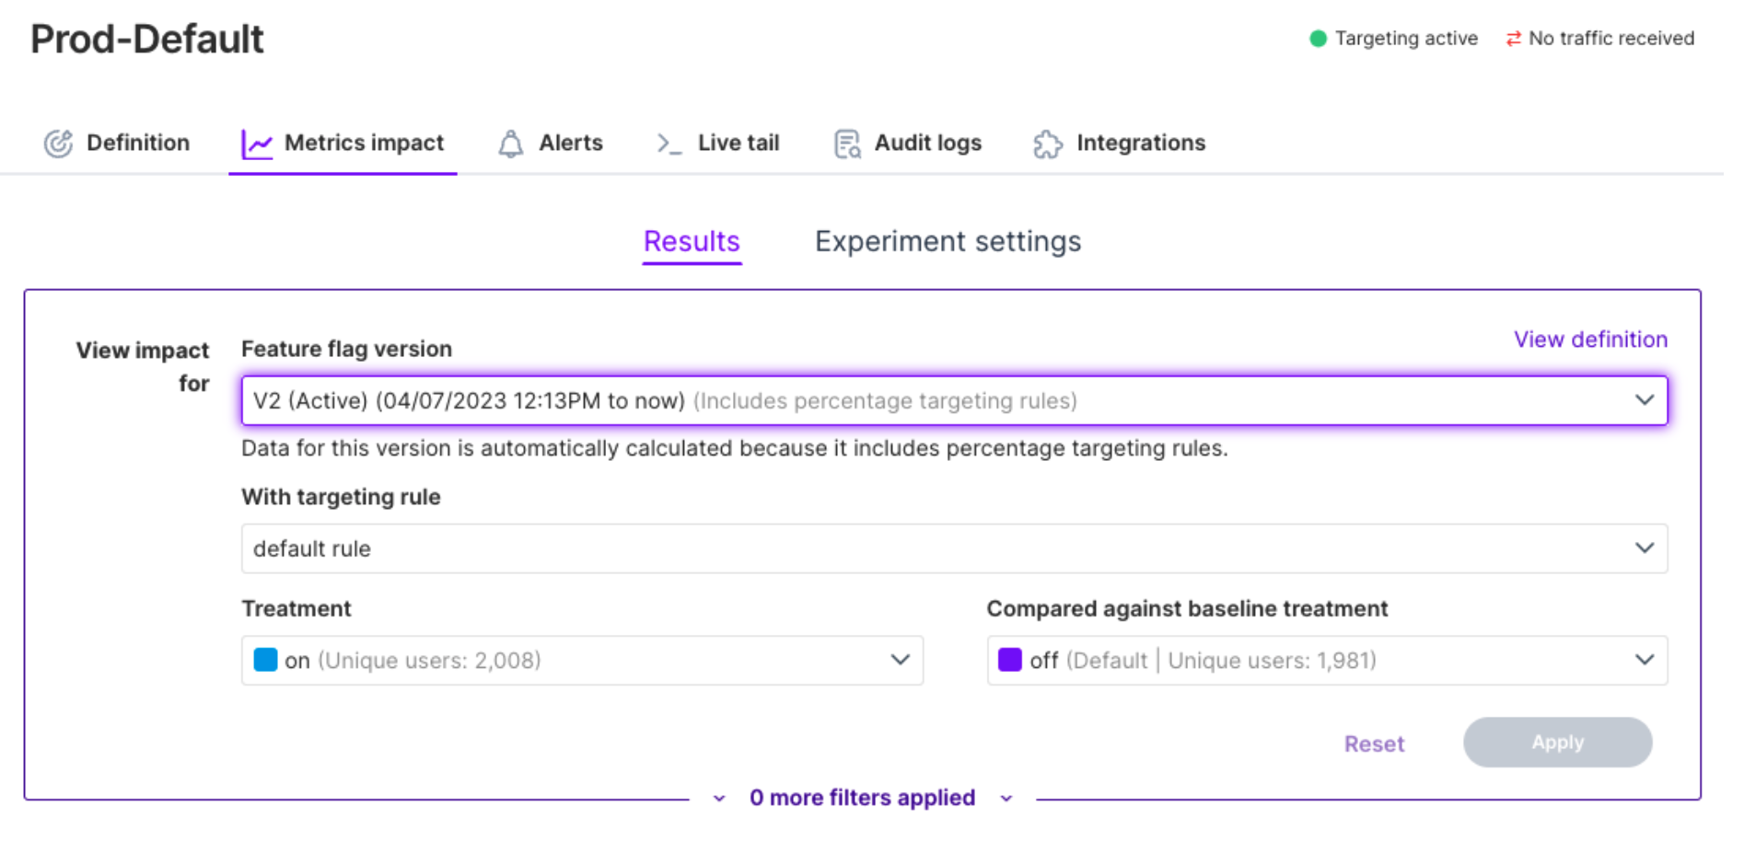Image resolution: width=1744 pixels, height=841 pixels.
Task: Open the With targeting rule dropdown
Action: coord(954,548)
